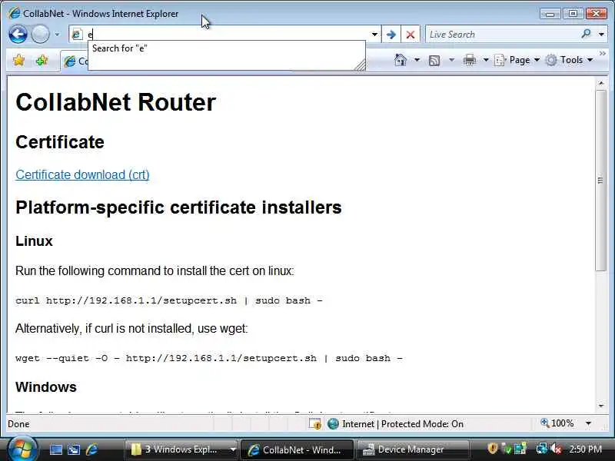This screenshot has width=615, height=461.
Task: Click the Internet Explorer title bar icon
Action: pyautogui.click(x=14, y=13)
